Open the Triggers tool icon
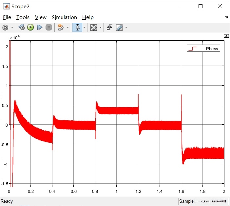The height and width of the screenshot is (206, 230). (109, 27)
